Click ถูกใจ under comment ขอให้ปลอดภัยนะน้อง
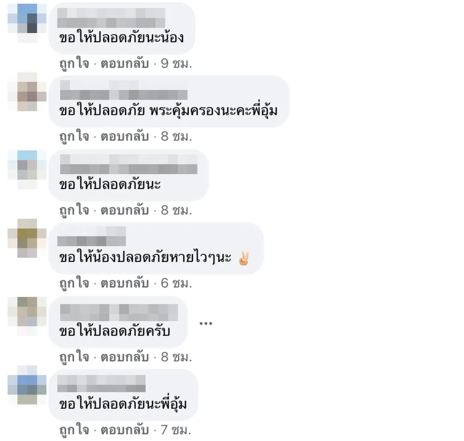Screen dimensions: 464x441 click(x=74, y=63)
